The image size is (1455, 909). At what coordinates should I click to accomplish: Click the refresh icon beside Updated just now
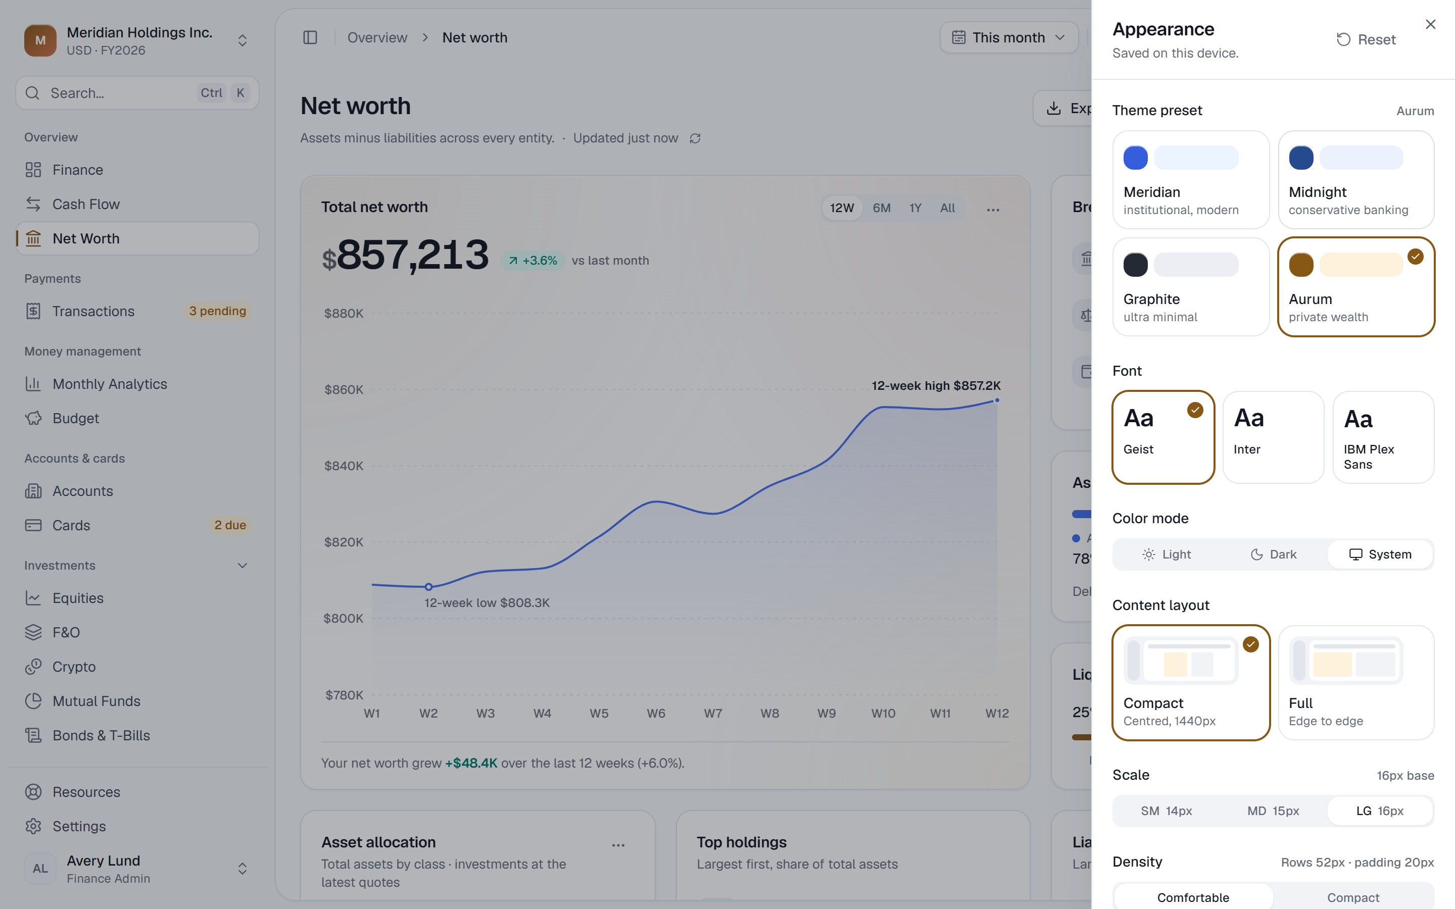pyautogui.click(x=695, y=138)
